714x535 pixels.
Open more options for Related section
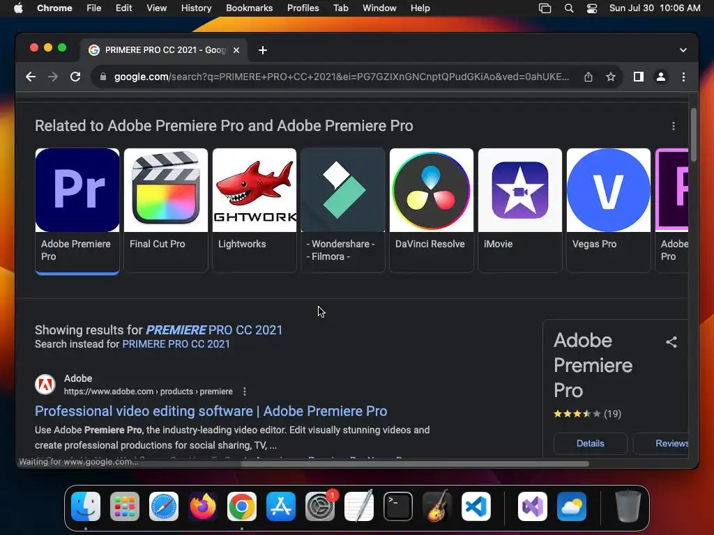674,126
